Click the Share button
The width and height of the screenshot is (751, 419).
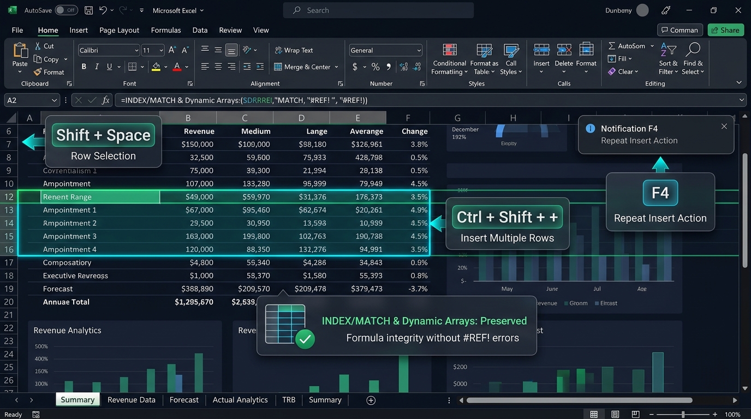point(725,30)
